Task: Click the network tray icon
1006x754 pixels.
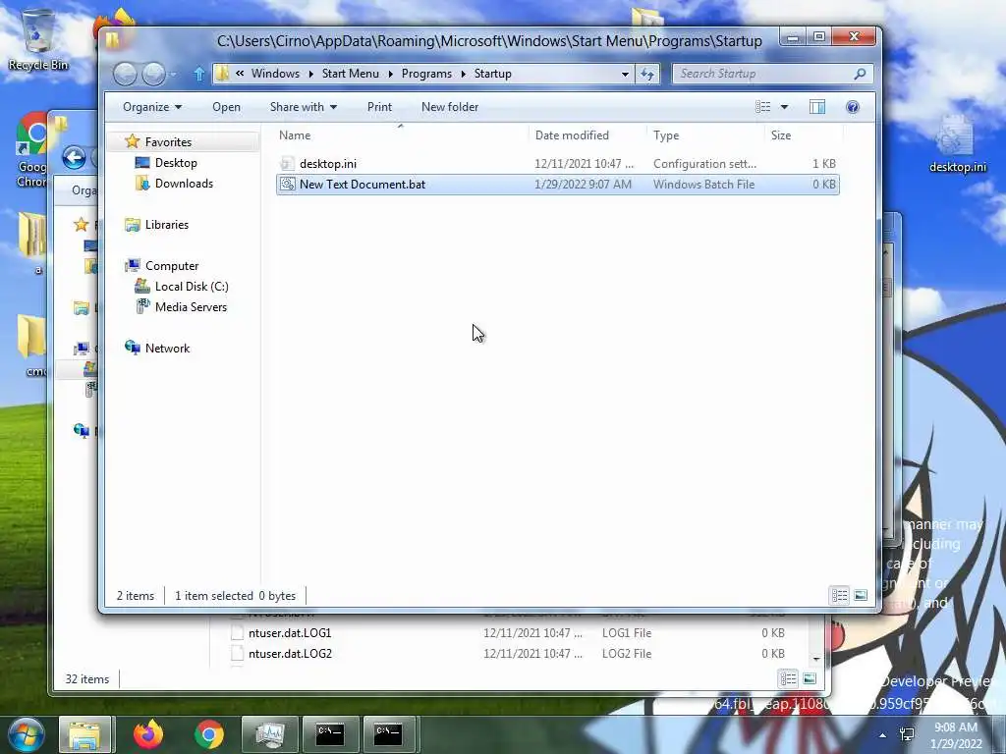Action: 907,734
